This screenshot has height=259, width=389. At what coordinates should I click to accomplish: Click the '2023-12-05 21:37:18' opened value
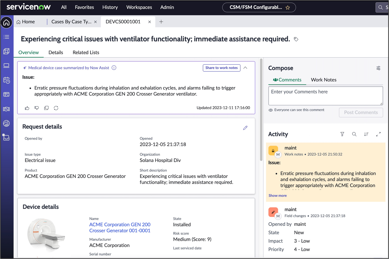coord(163,144)
